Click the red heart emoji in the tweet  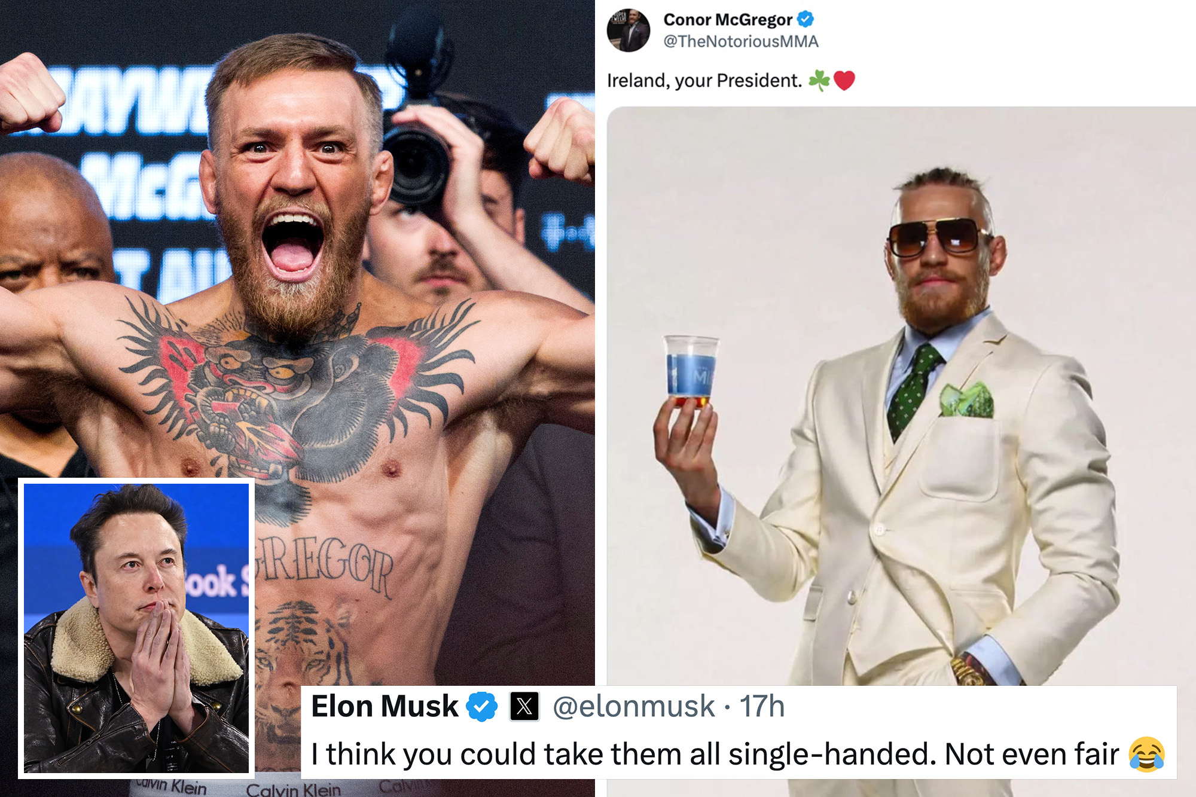(844, 80)
